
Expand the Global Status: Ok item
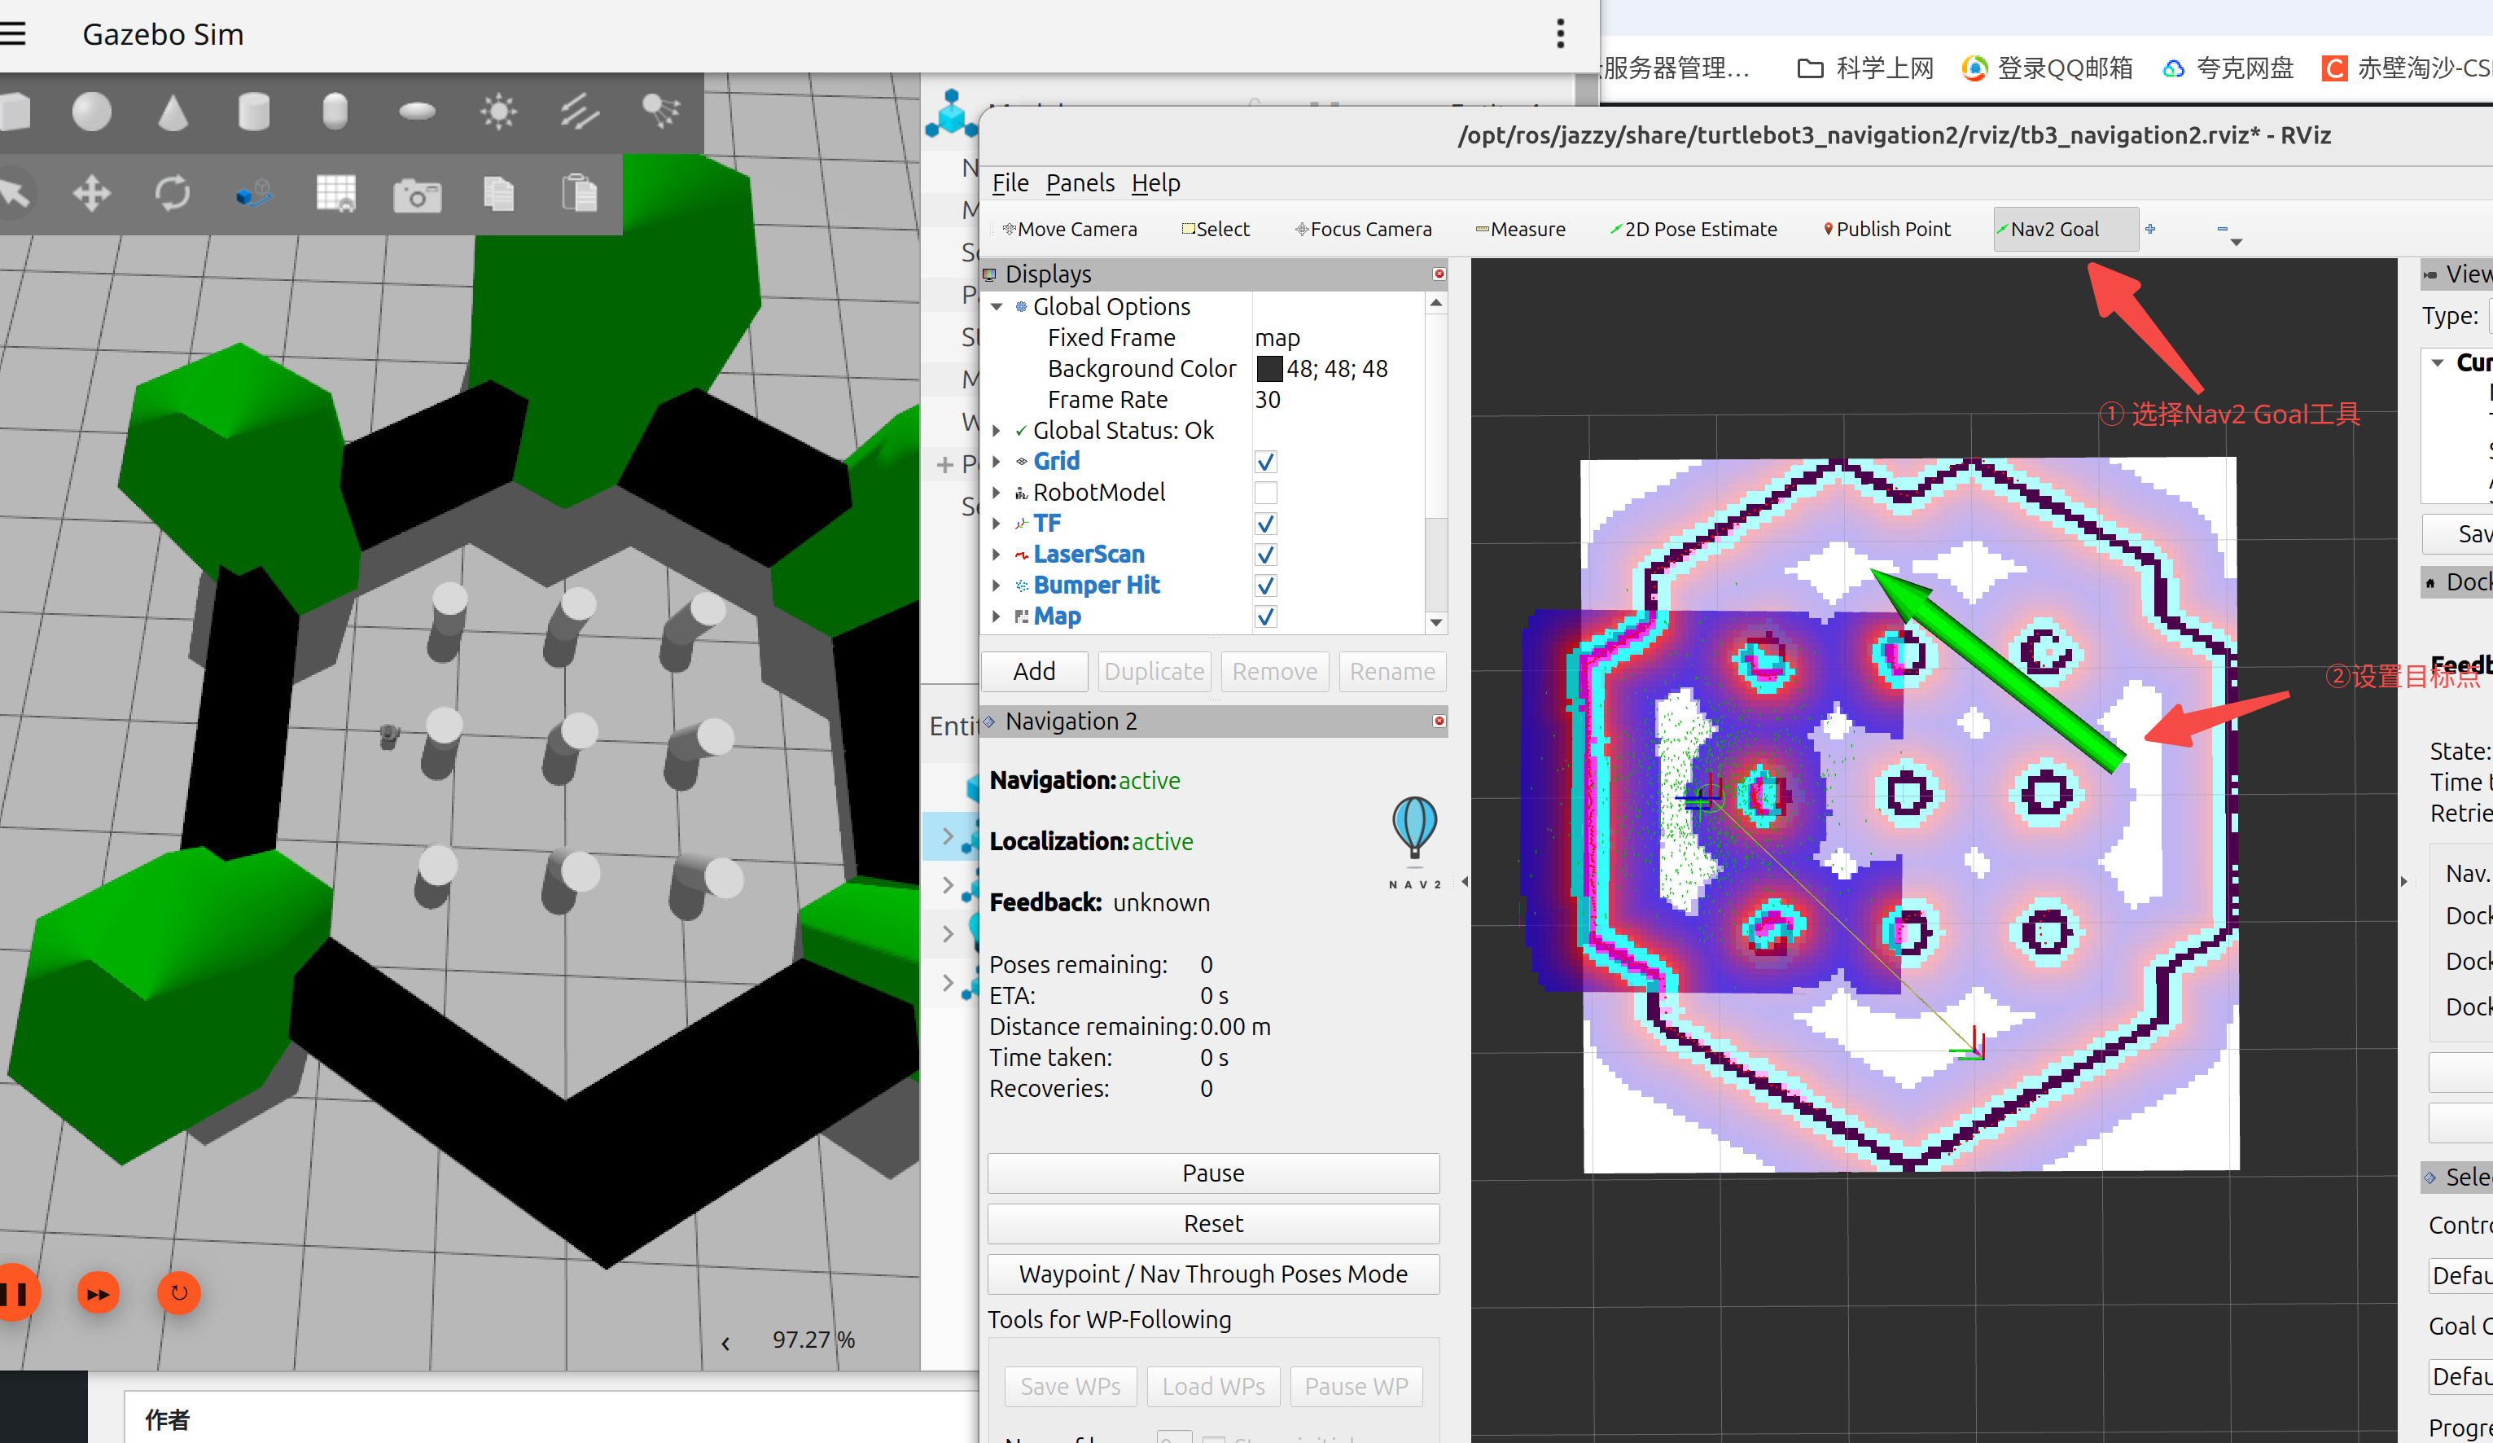pyautogui.click(x=997, y=431)
